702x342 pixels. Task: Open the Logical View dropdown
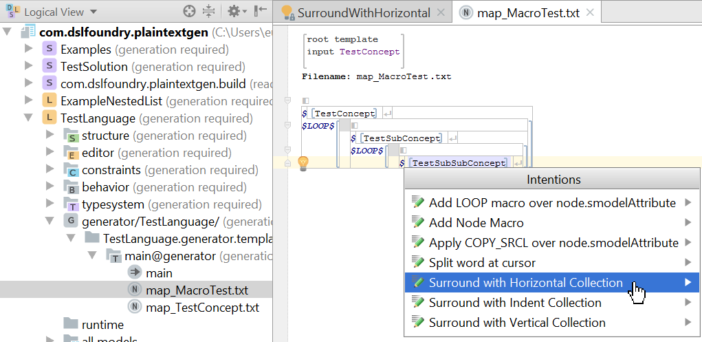[x=93, y=12]
